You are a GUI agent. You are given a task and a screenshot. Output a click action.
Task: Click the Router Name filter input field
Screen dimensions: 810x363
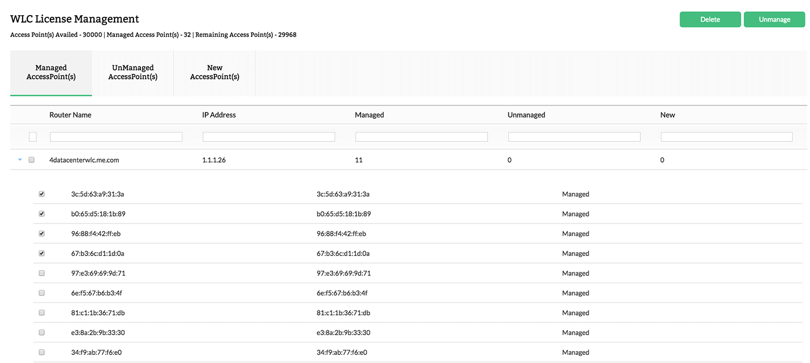pos(116,137)
